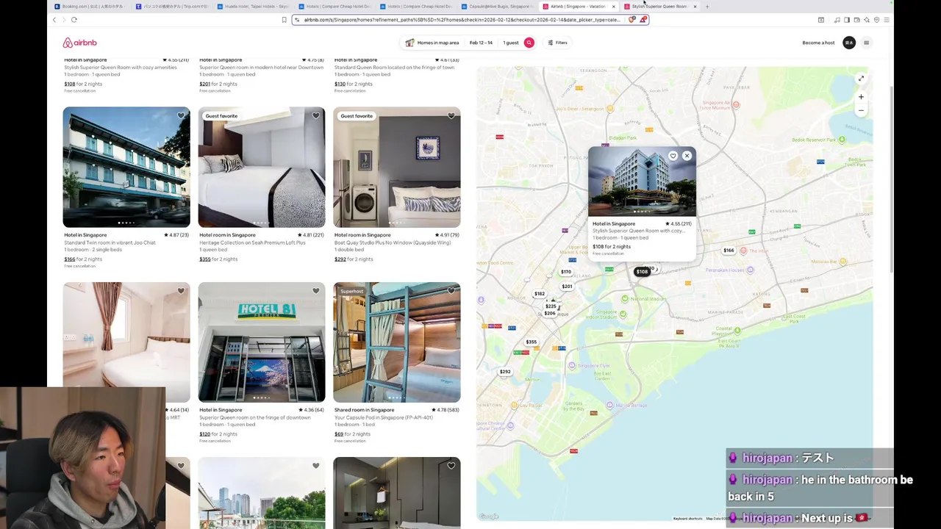The image size is (941, 529).
Task: Open hotel building photo in map popup
Action: click(642, 181)
